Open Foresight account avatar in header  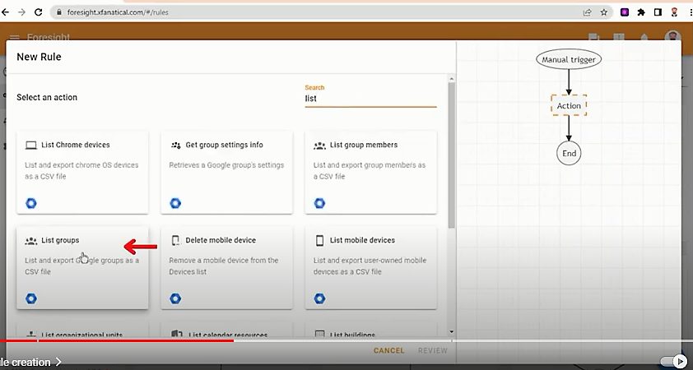672,36
